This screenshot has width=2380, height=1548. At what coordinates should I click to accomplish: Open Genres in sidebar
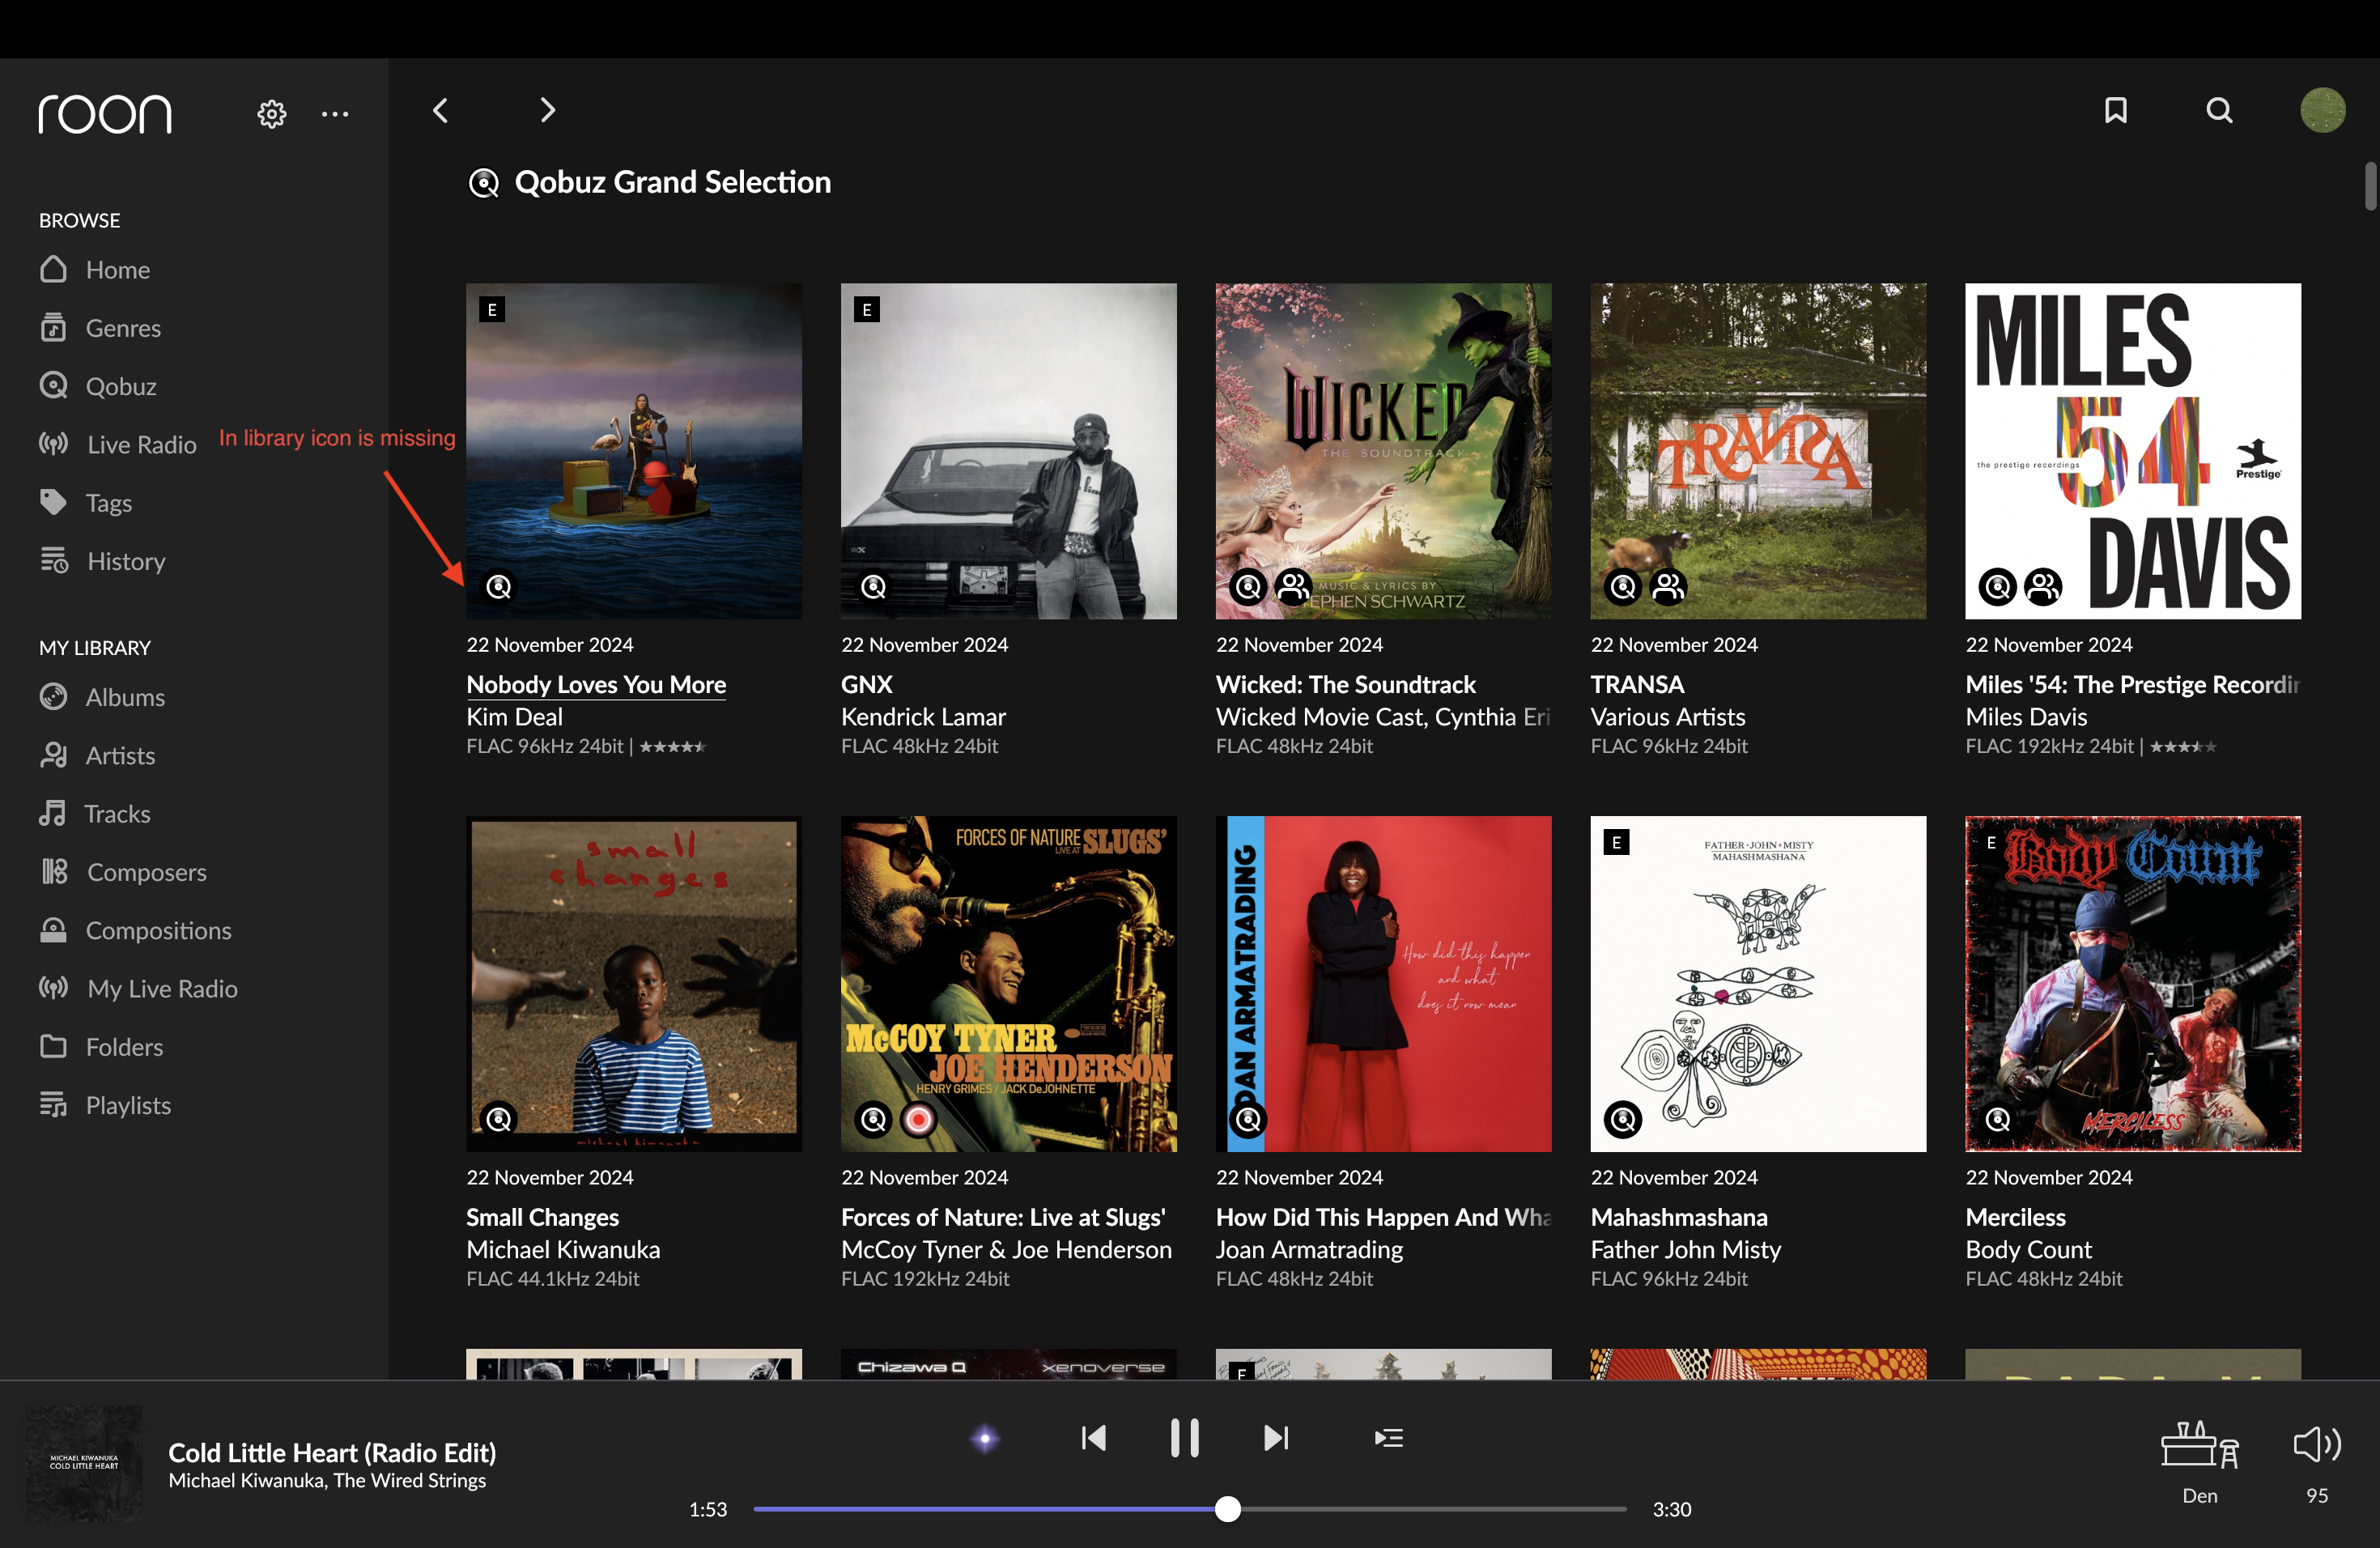(x=100, y=328)
